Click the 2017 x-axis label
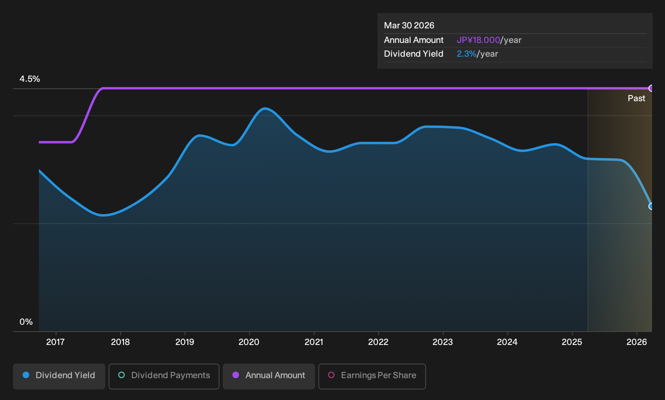This screenshot has width=665, height=400. pyautogui.click(x=55, y=342)
